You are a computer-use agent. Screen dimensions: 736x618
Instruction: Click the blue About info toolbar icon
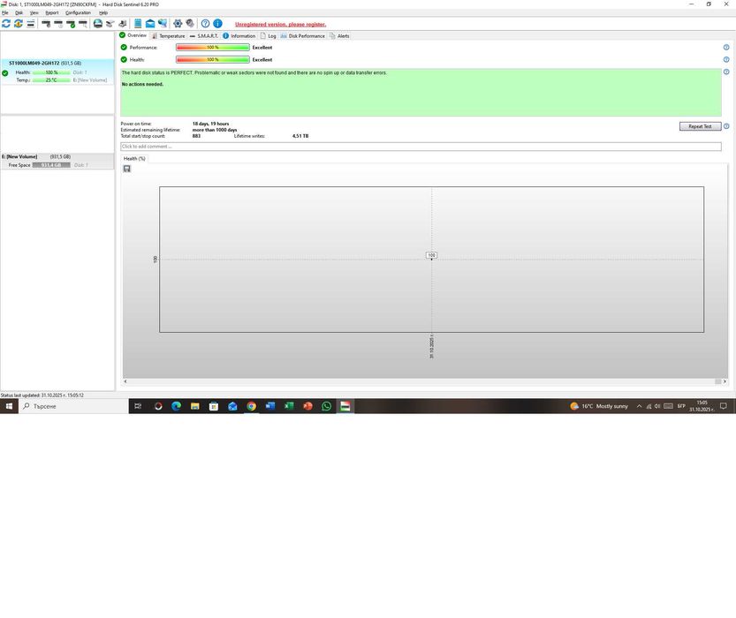coord(217,24)
